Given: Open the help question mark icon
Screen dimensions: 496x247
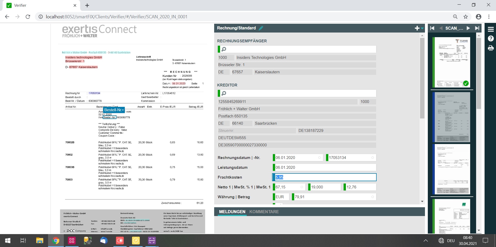Looking at the screenshot, I should click(x=491, y=39).
